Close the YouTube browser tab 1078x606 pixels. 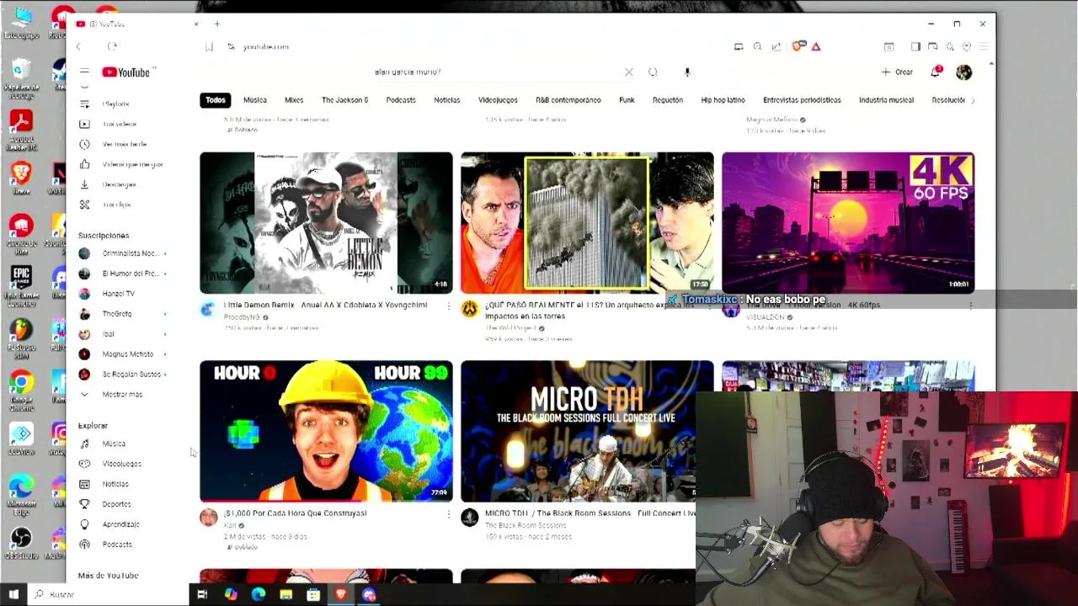pyautogui.click(x=196, y=24)
